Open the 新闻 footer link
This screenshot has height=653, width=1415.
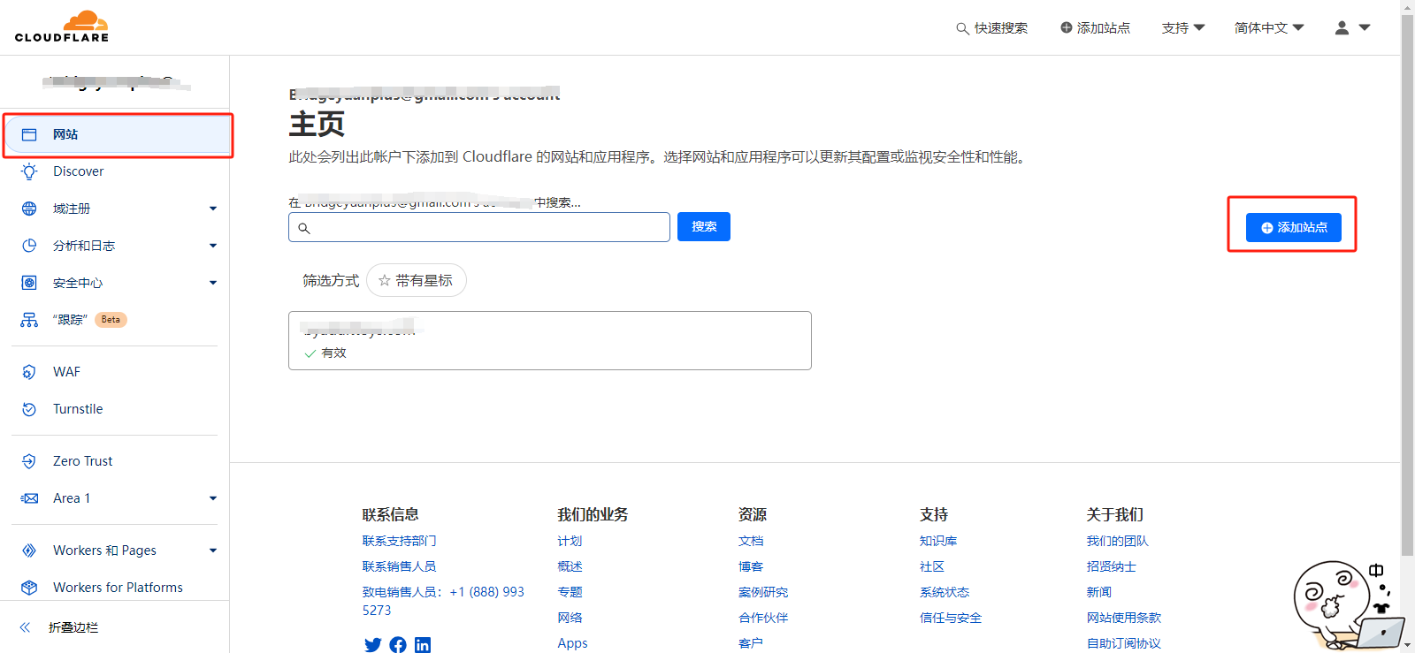click(x=1098, y=592)
